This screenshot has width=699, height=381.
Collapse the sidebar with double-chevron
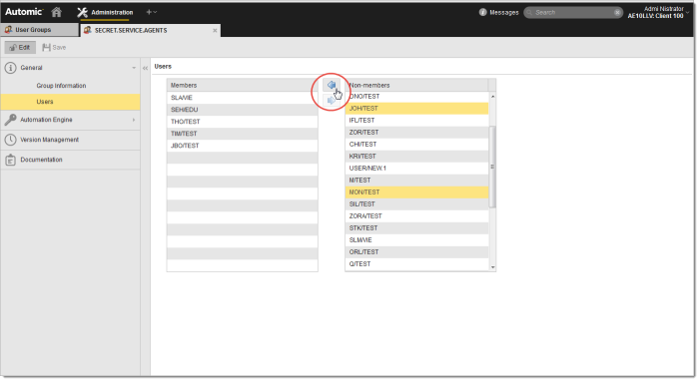point(146,68)
